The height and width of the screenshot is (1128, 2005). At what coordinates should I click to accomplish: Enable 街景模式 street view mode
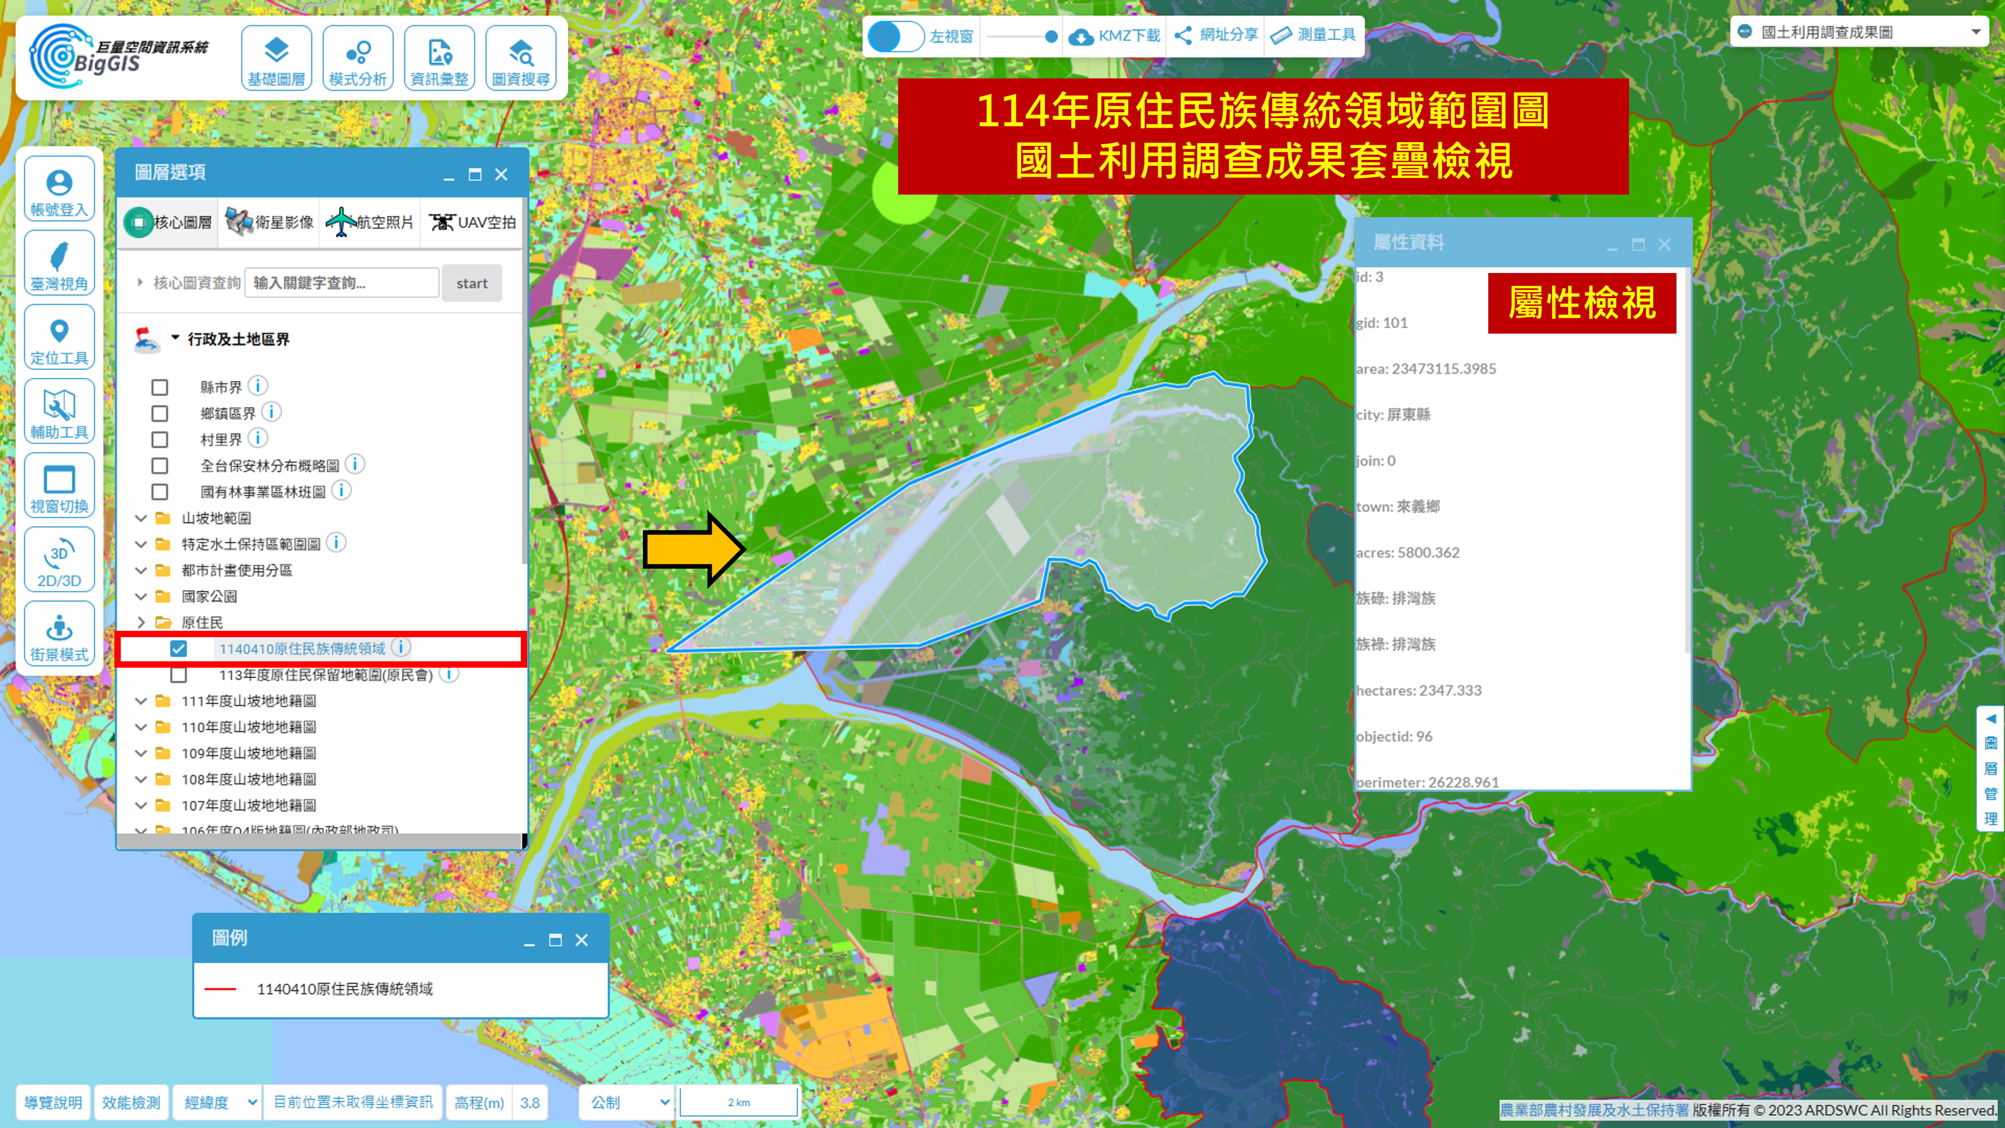point(59,634)
